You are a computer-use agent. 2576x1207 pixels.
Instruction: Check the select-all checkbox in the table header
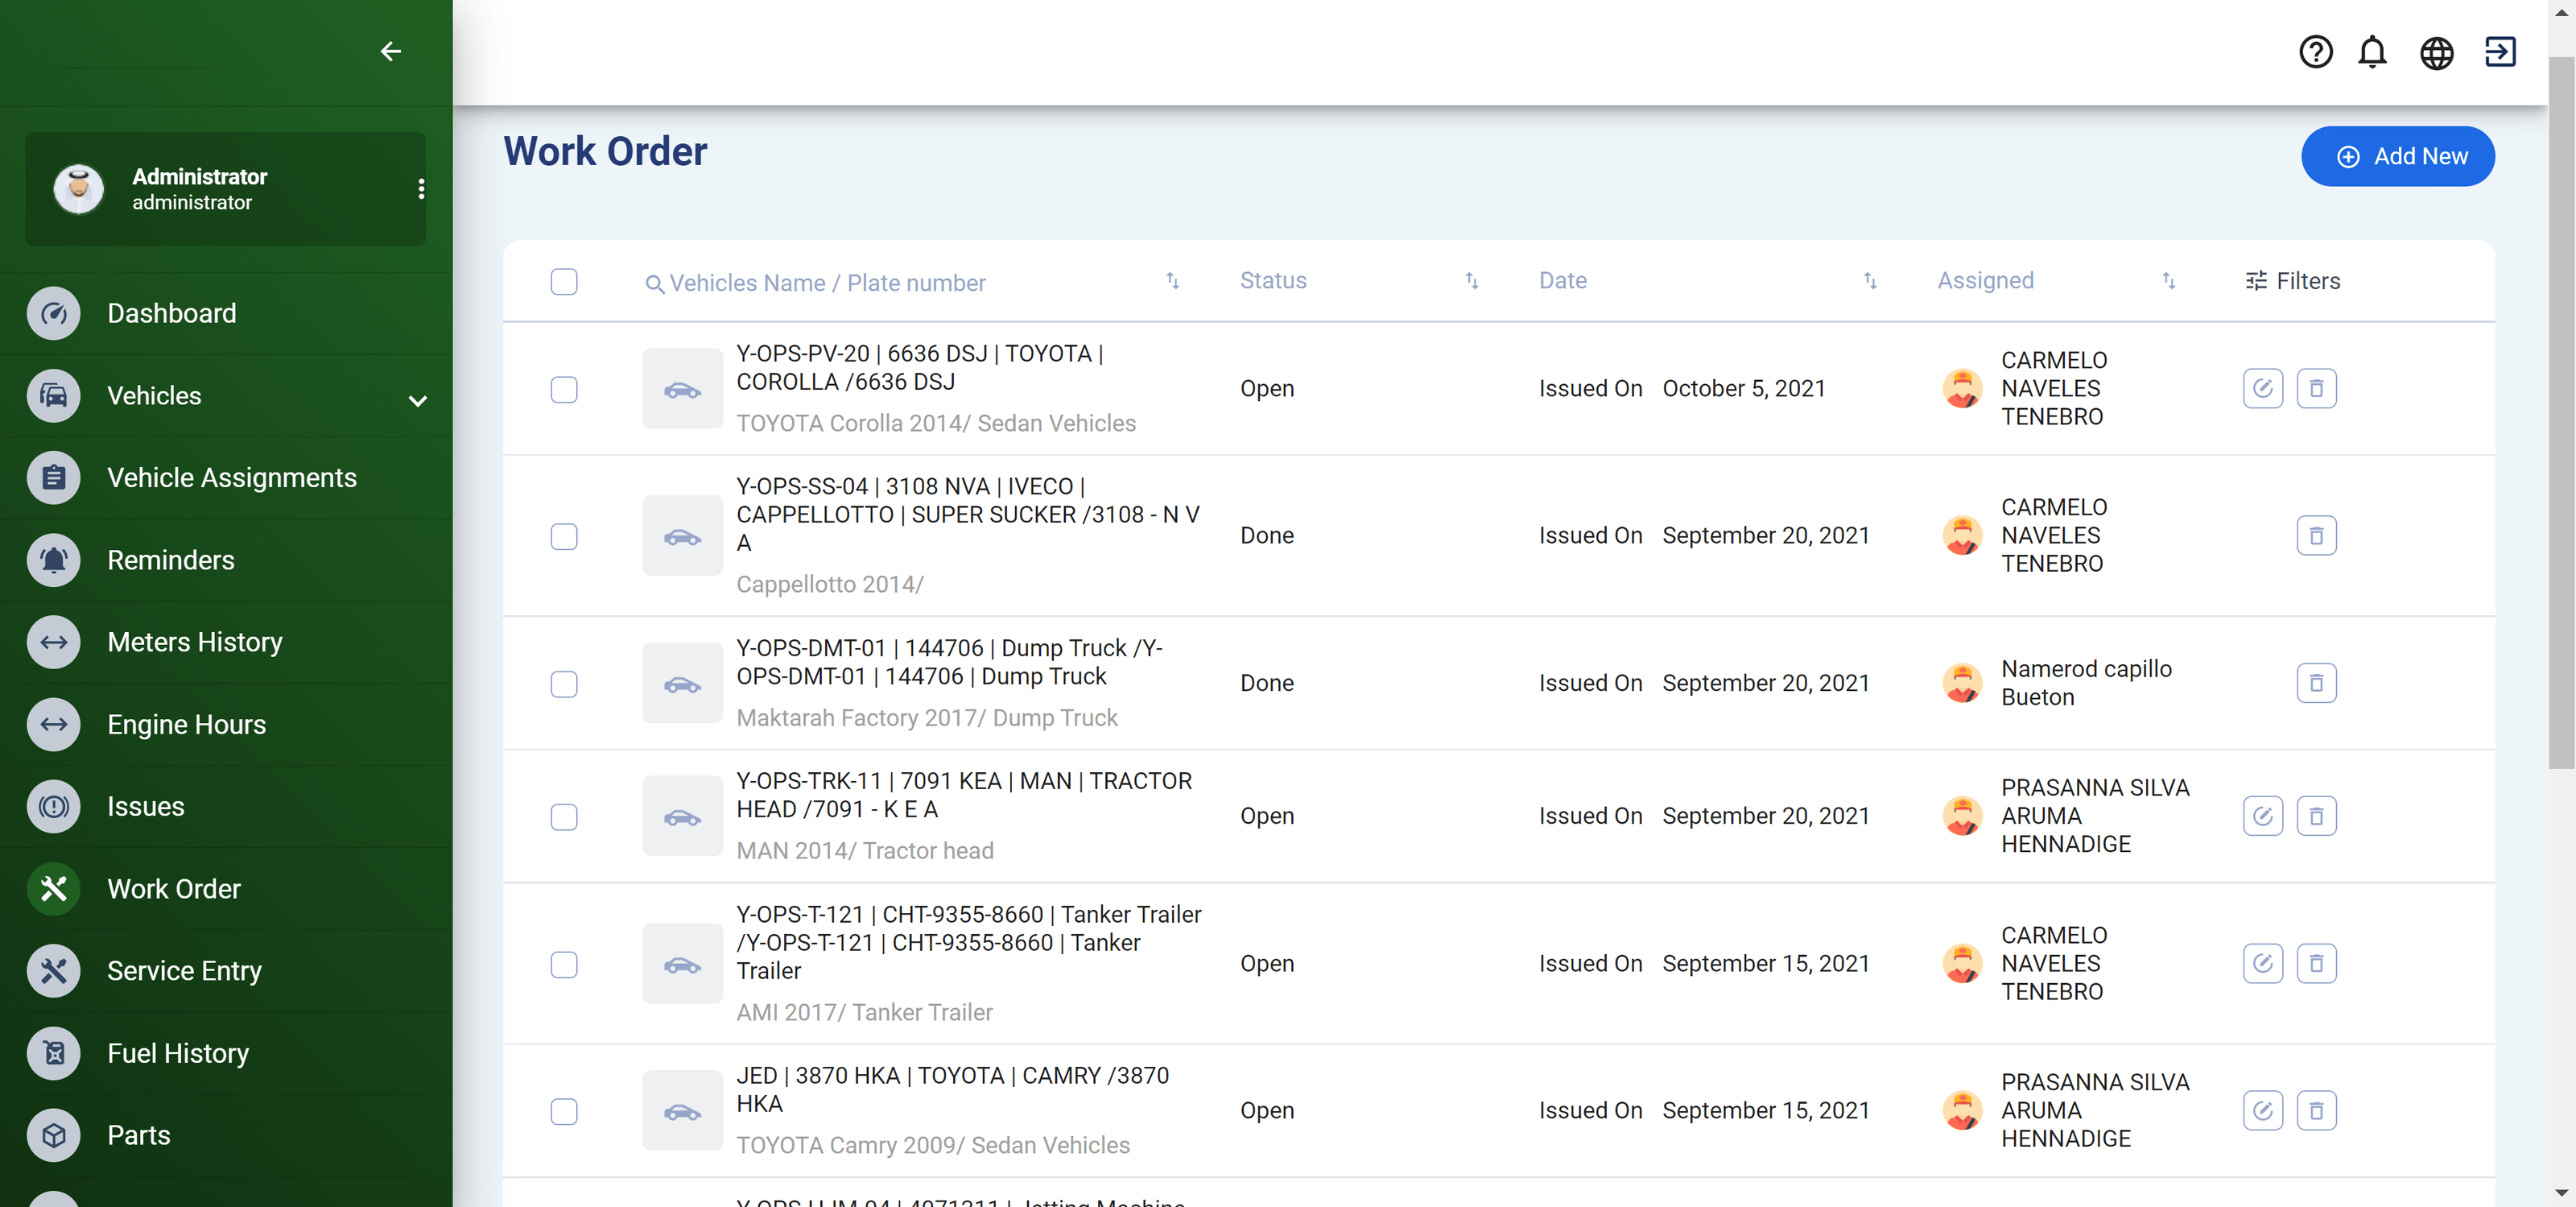(564, 282)
